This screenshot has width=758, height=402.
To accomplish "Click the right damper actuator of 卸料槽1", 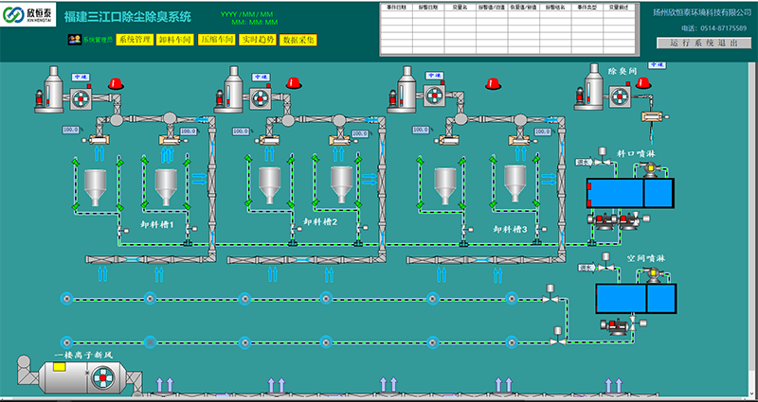I will (172, 140).
